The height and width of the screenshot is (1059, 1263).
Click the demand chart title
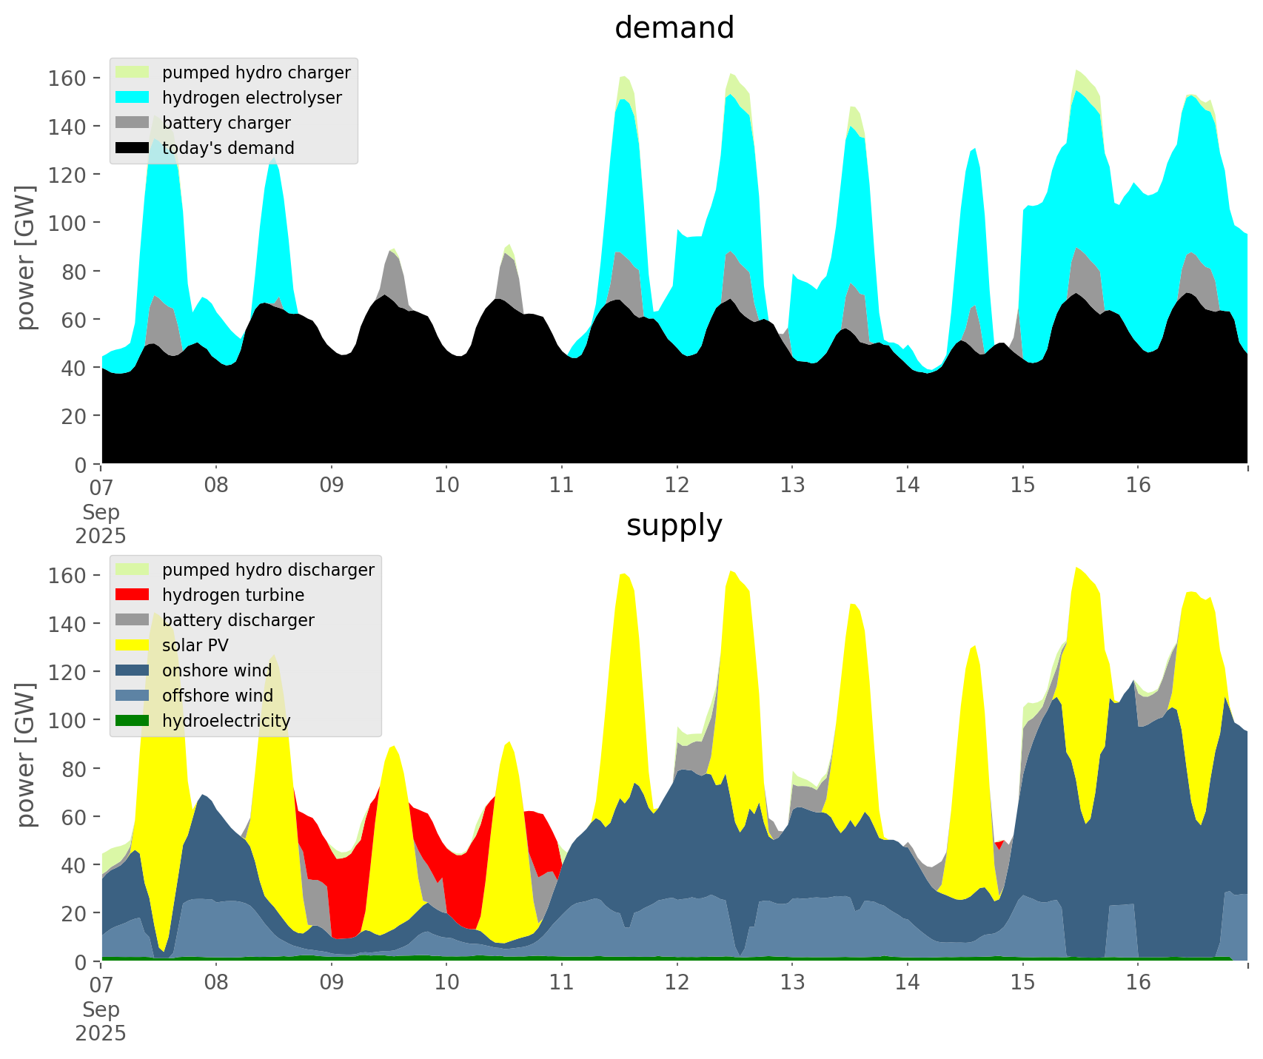674,28
